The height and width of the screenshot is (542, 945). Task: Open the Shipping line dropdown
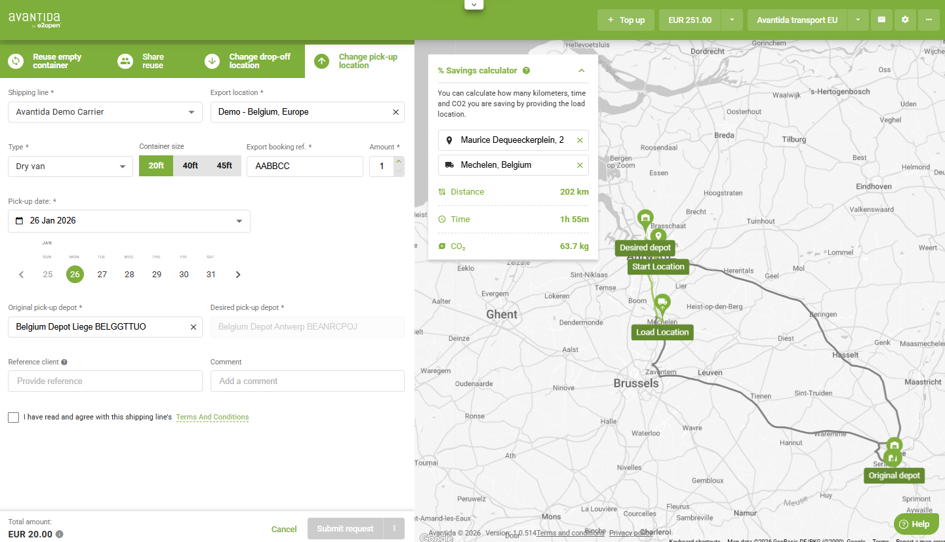(105, 112)
